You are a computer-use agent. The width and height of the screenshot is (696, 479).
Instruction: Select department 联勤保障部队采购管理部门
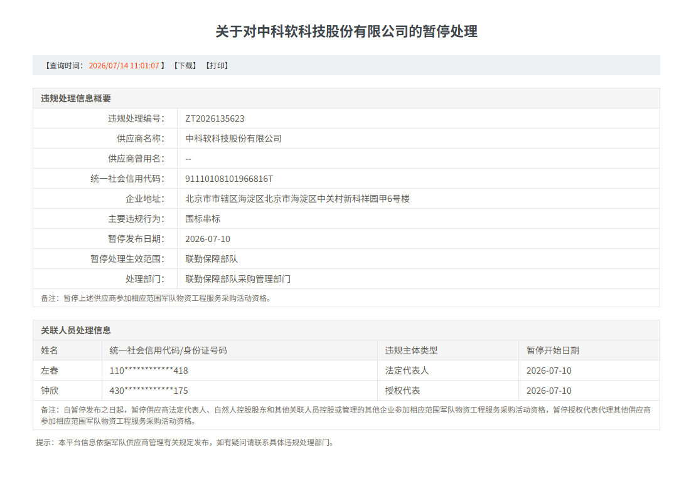click(x=238, y=278)
